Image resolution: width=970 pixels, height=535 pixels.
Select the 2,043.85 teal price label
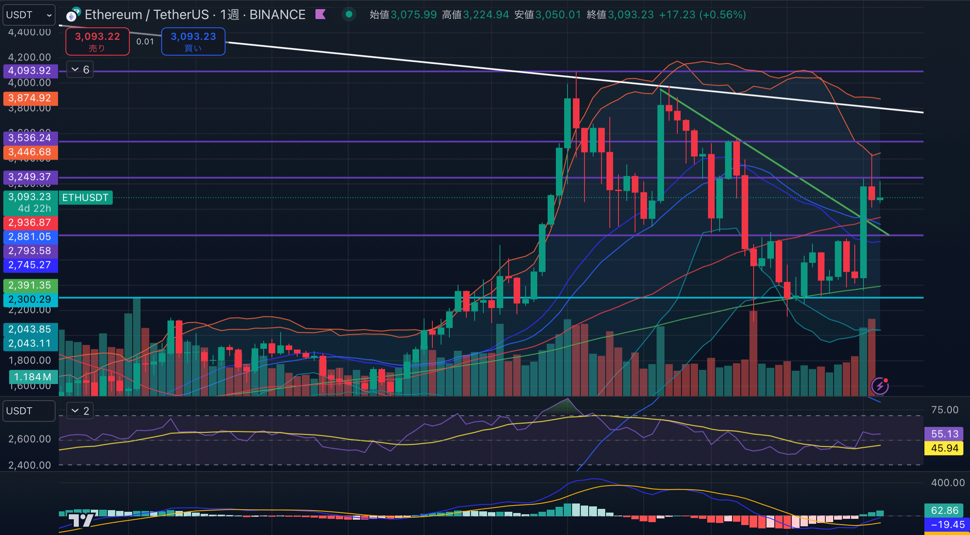[30, 329]
